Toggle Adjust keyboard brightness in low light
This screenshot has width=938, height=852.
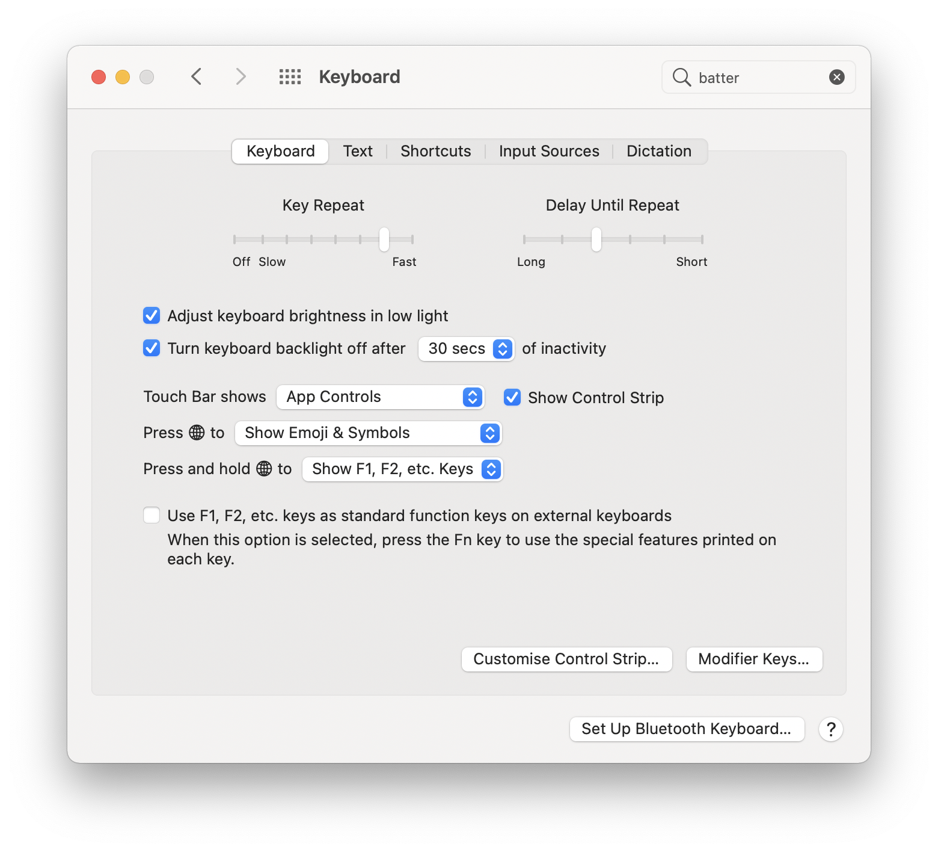pos(152,315)
